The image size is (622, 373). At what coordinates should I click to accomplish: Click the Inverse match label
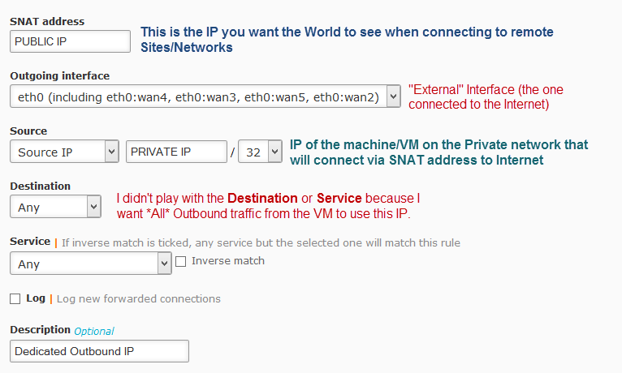pyautogui.click(x=227, y=261)
